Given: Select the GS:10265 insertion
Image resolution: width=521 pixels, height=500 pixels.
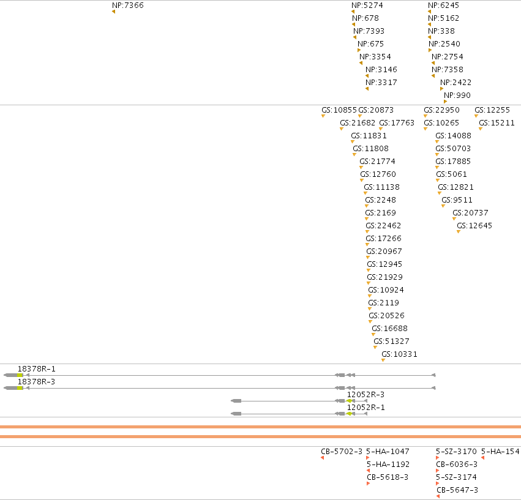Looking at the screenshot, I should [x=441, y=123].
